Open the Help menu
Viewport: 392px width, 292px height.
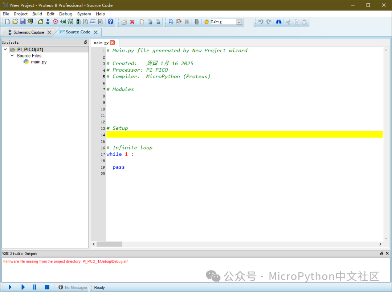[x=101, y=14]
